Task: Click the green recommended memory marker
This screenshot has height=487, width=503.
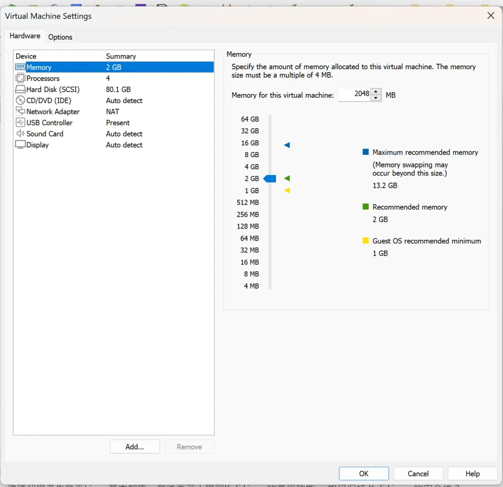Action: pyautogui.click(x=287, y=178)
